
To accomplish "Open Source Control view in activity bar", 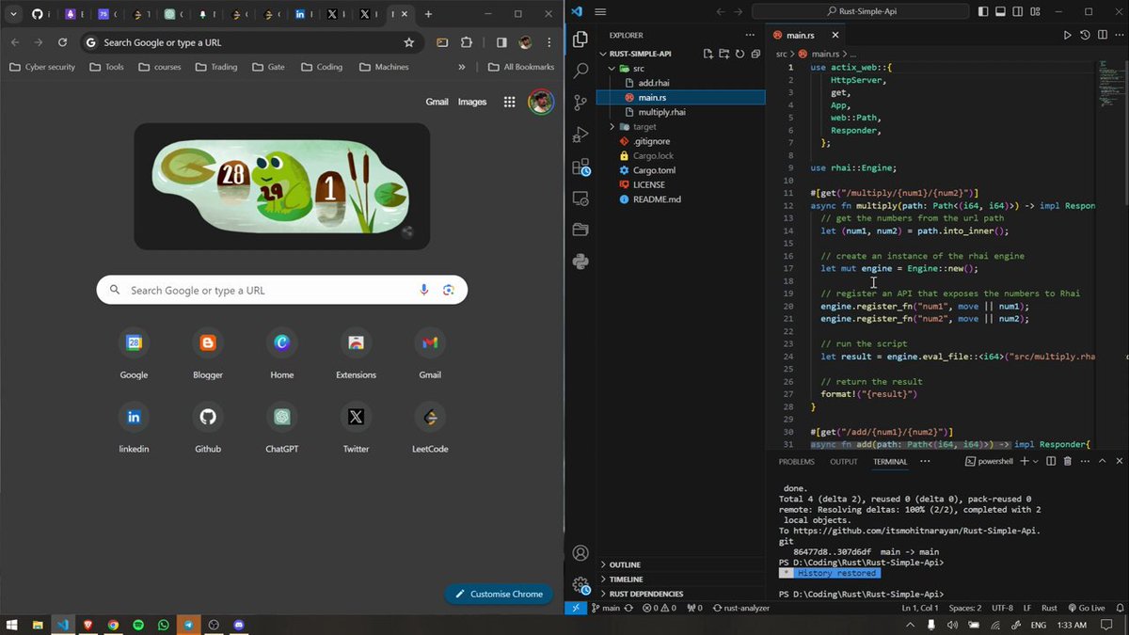I will [x=580, y=103].
